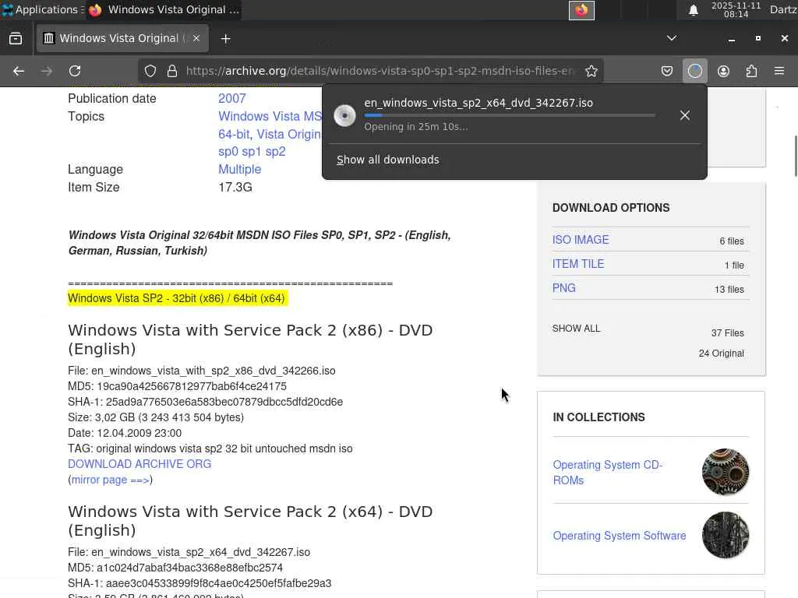This screenshot has height=598, width=798.
Task: Click the Windows Vista MS topic link
Action: (x=270, y=117)
